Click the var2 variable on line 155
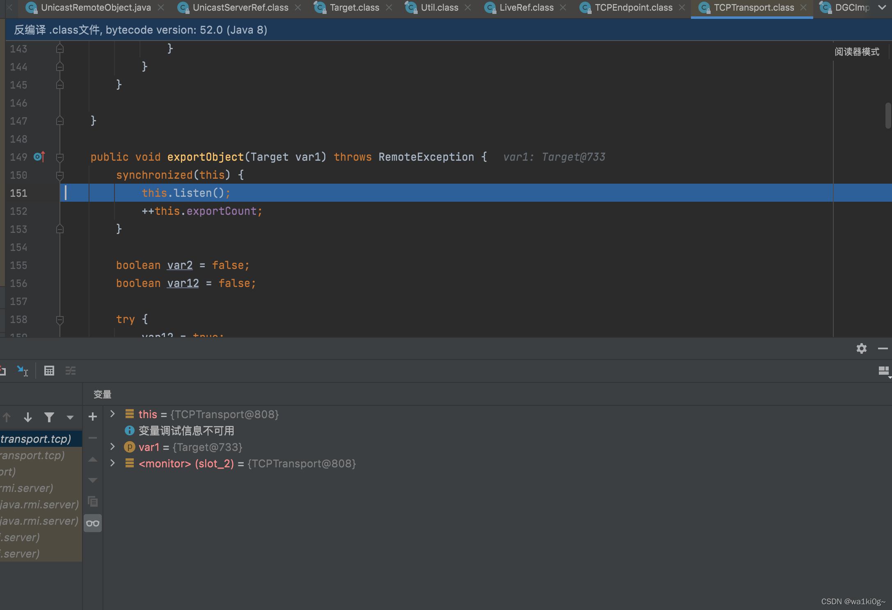892x610 pixels. pyautogui.click(x=180, y=265)
